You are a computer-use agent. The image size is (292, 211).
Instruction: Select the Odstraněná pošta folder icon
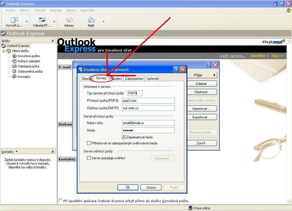point(14,71)
